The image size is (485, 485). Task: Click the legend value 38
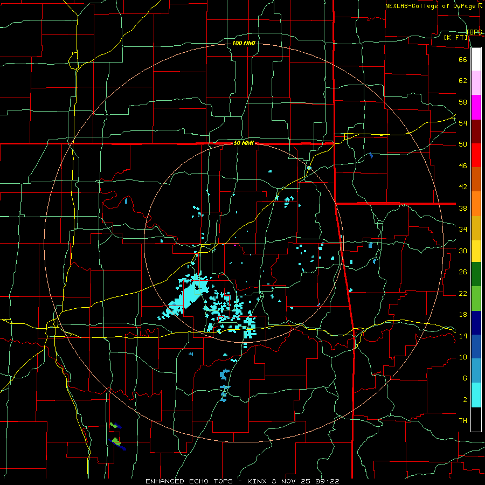click(463, 208)
